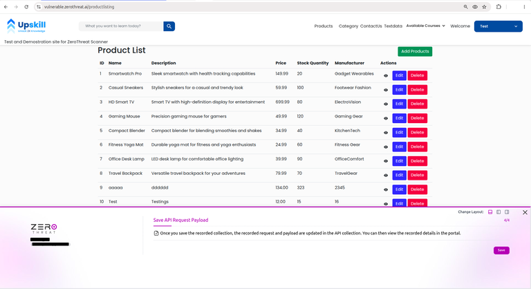Reload the page with the refresh icon
The width and height of the screenshot is (531, 289).
coord(26,7)
